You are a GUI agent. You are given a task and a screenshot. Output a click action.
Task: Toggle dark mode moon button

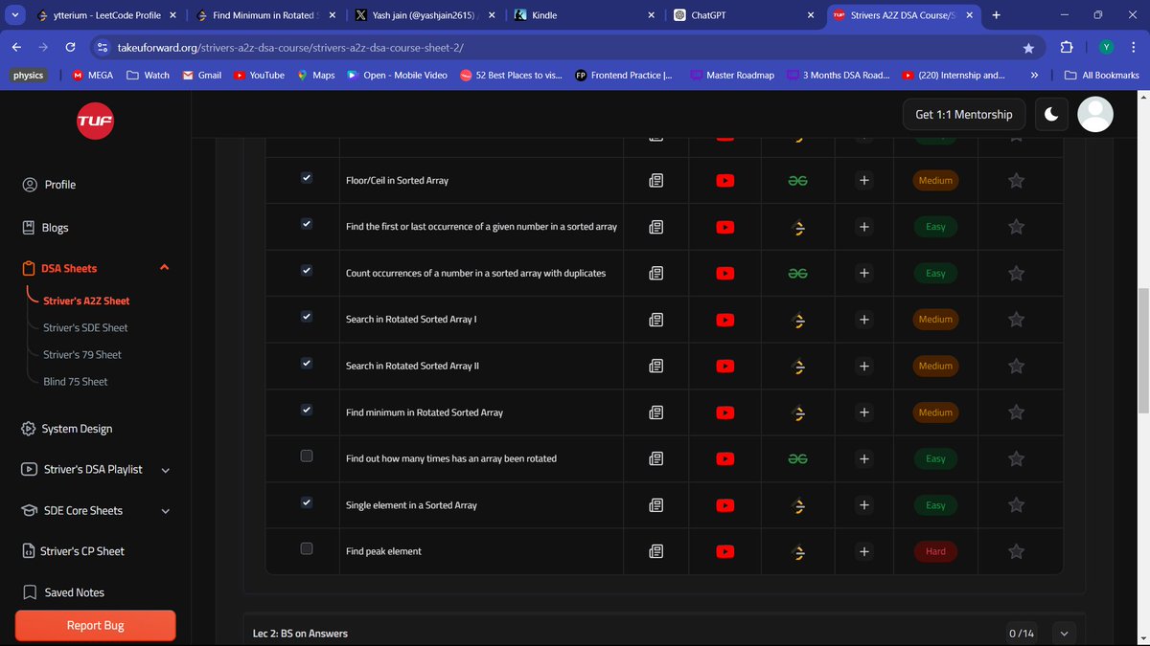pos(1051,114)
